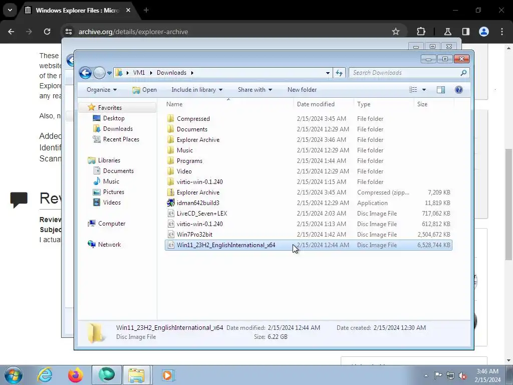Select the virtio-win-0.1.240 disc image icon
The image size is (513, 385).
tap(170, 224)
